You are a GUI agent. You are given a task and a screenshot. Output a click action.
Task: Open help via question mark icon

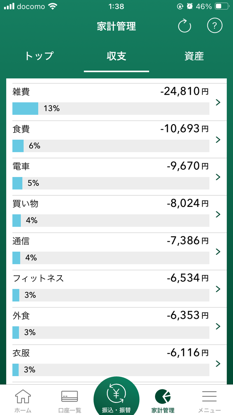pos(215,26)
